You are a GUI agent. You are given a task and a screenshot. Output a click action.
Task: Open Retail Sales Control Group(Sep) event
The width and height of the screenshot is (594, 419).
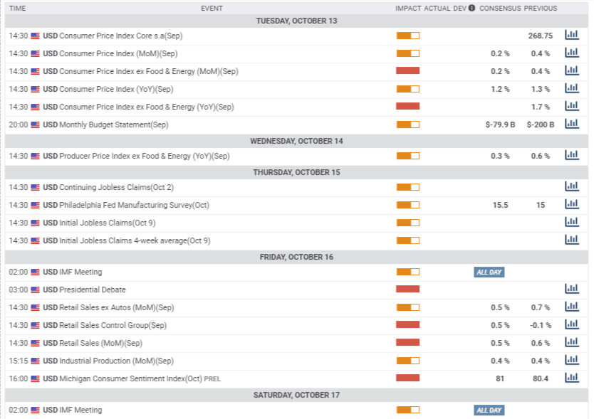pos(113,325)
